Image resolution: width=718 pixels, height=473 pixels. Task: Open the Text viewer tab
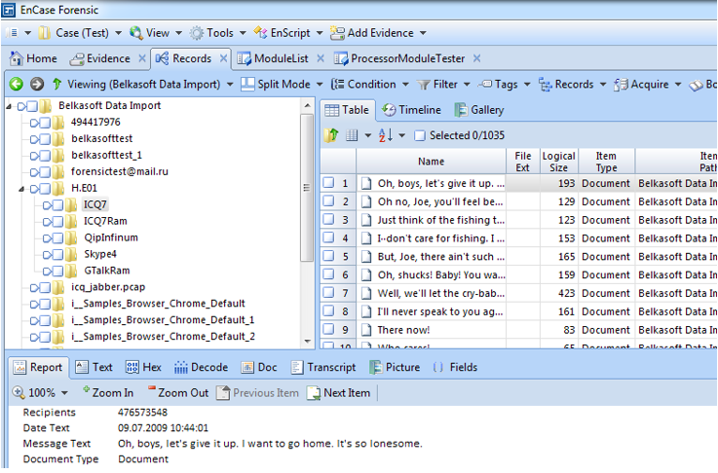click(x=94, y=367)
